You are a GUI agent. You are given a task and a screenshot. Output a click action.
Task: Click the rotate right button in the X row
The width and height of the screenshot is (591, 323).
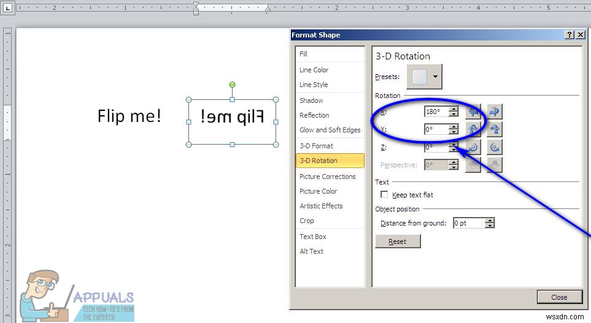click(x=495, y=112)
